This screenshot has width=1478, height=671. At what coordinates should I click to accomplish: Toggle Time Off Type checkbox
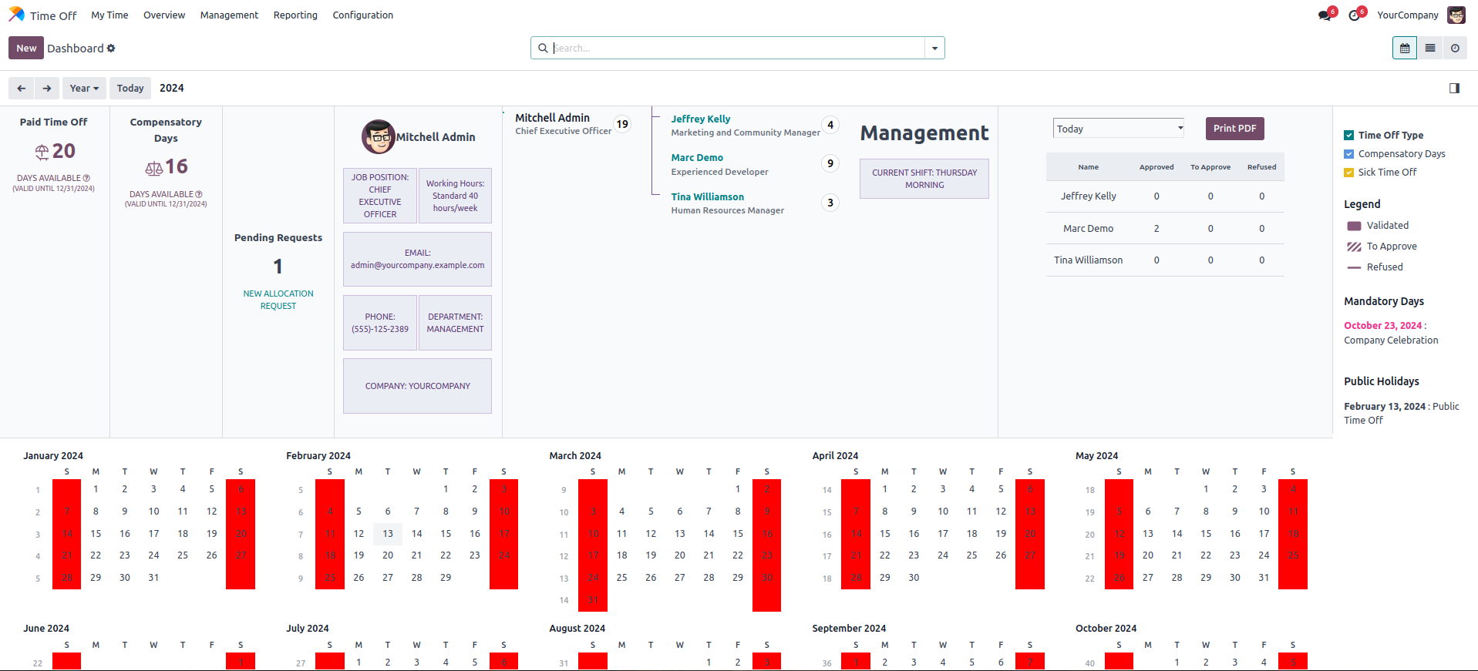(x=1349, y=136)
